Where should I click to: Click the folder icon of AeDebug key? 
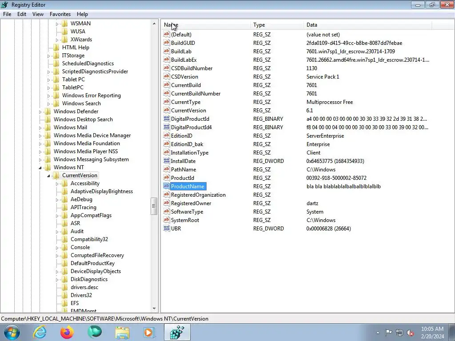pyautogui.click(x=65, y=199)
